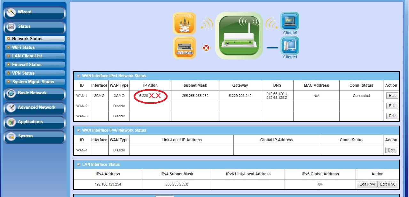This screenshot has width=409, height=197.
Task: Open the Wizard menu
Action: (x=34, y=13)
